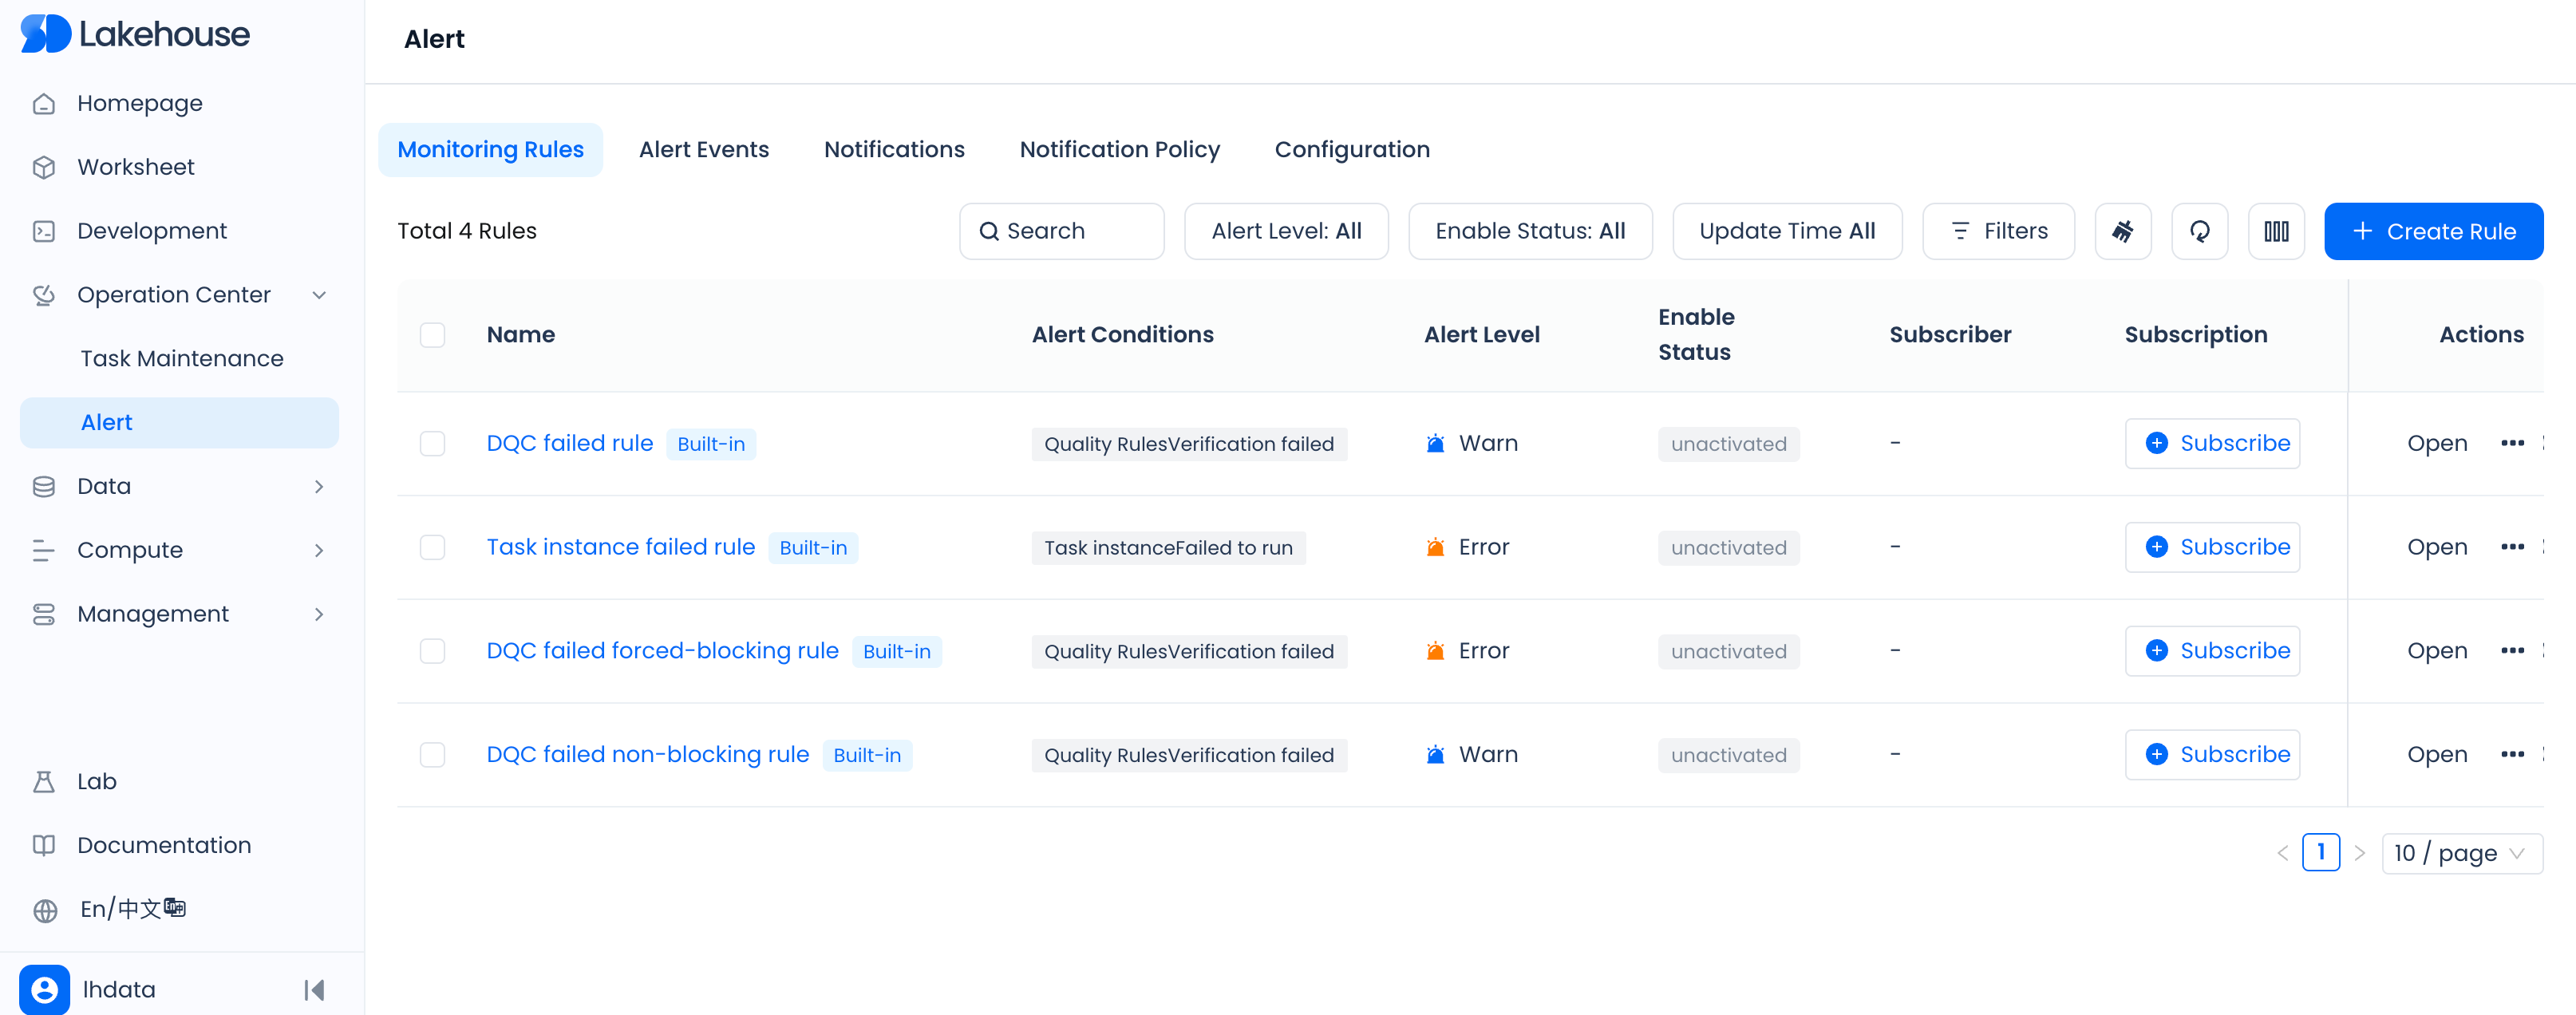Collapse the sidebar with the arrow icon
The image size is (2576, 1015).
click(314, 990)
